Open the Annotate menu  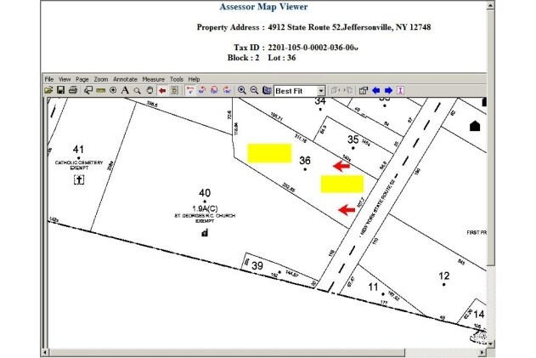click(125, 78)
